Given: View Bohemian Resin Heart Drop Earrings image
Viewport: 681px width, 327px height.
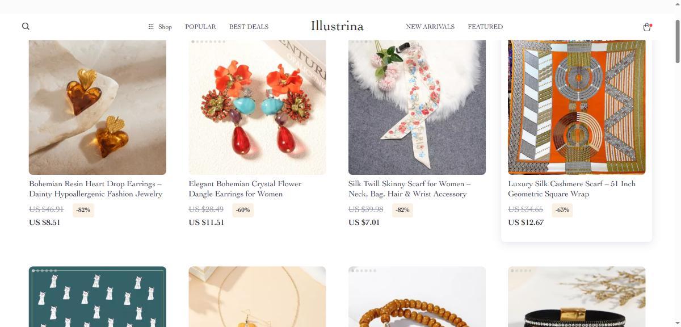Looking at the screenshot, I should 98,107.
